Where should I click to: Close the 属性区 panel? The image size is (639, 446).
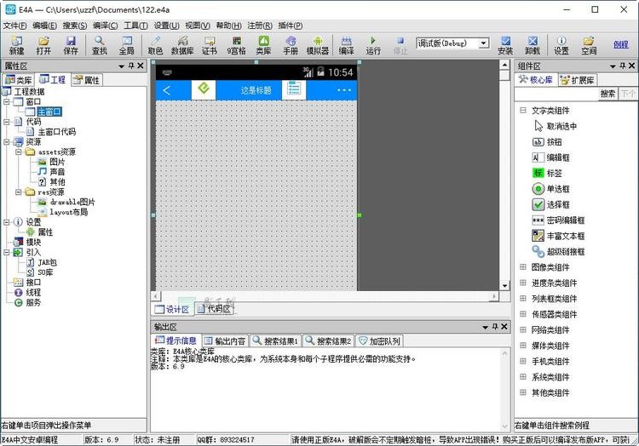[x=141, y=66]
